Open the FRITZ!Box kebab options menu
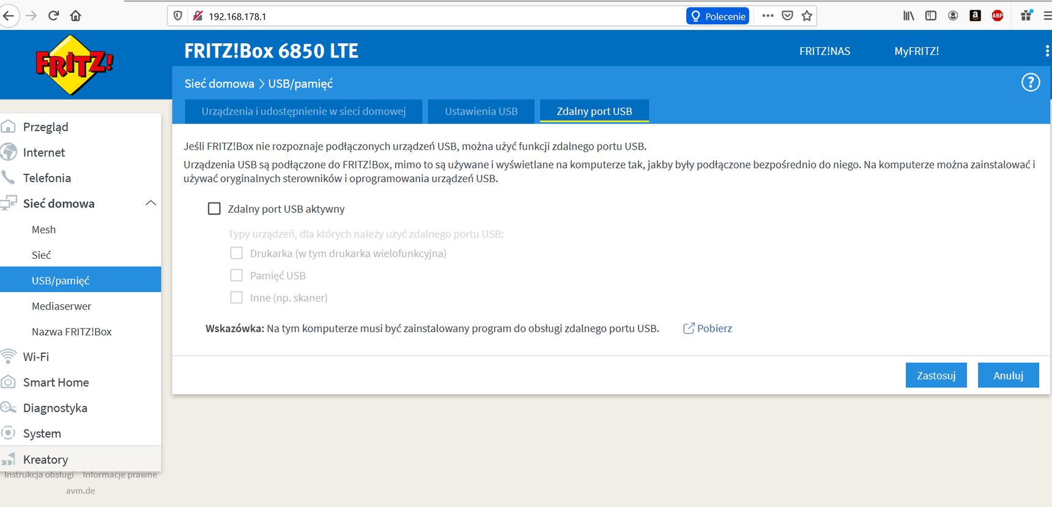1052x507 pixels. [1047, 51]
